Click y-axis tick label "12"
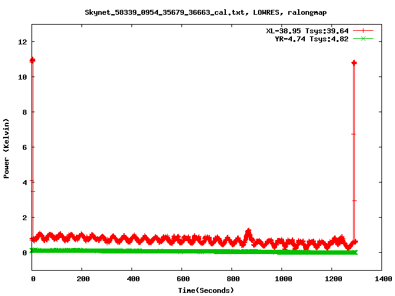The height and width of the screenshot is (296, 395). coord(22,42)
